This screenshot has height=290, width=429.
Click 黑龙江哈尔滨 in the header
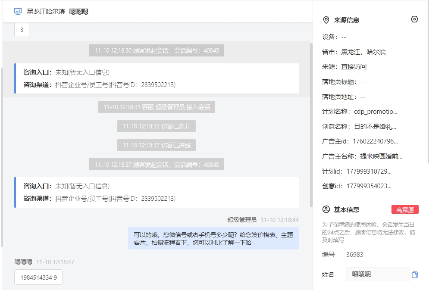(46, 12)
